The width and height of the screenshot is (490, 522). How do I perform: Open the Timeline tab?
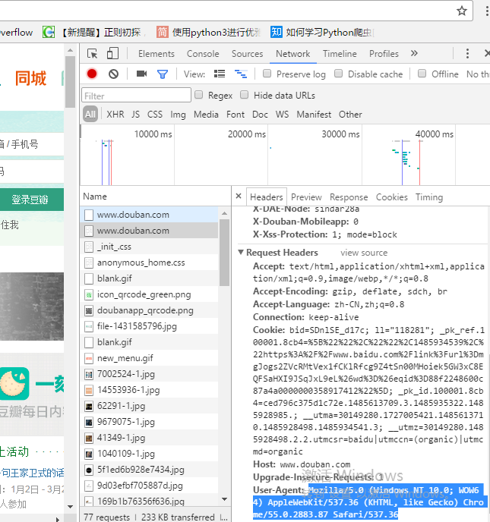pyautogui.click(x=340, y=54)
